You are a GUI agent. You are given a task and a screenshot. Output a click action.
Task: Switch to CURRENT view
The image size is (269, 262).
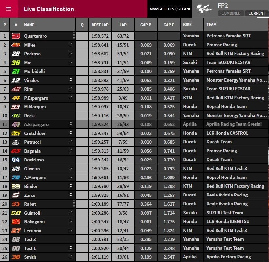coord(257,13)
